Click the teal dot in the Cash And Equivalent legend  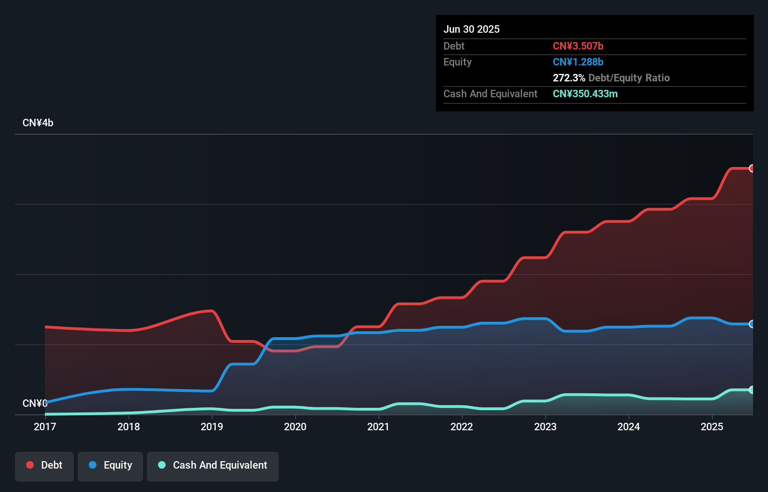click(161, 465)
